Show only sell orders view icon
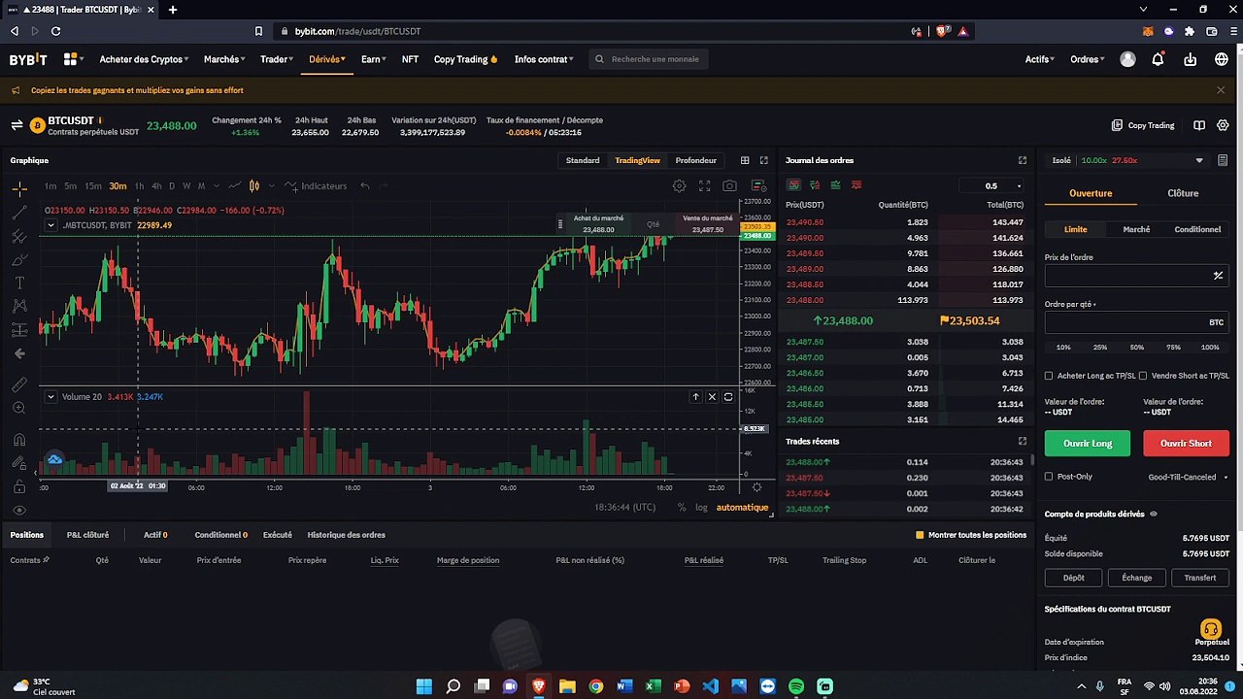This screenshot has width=1243, height=699. [857, 185]
